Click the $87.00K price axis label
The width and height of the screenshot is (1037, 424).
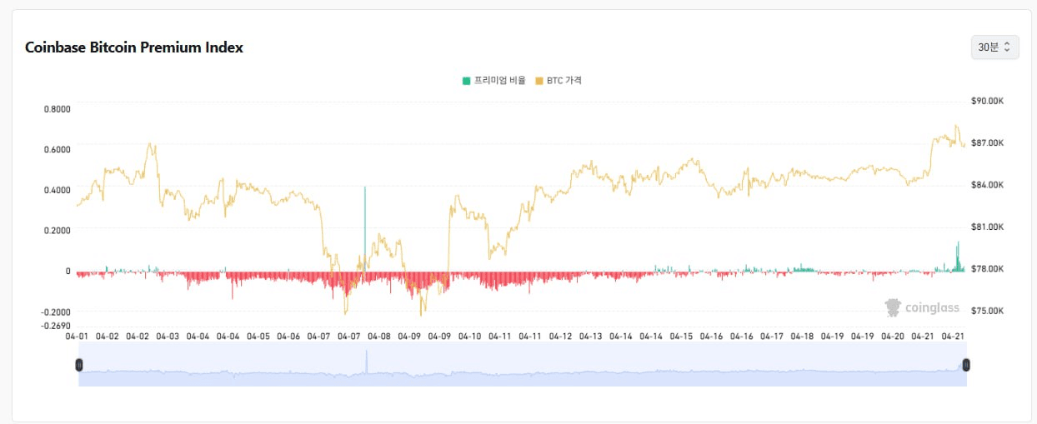987,143
